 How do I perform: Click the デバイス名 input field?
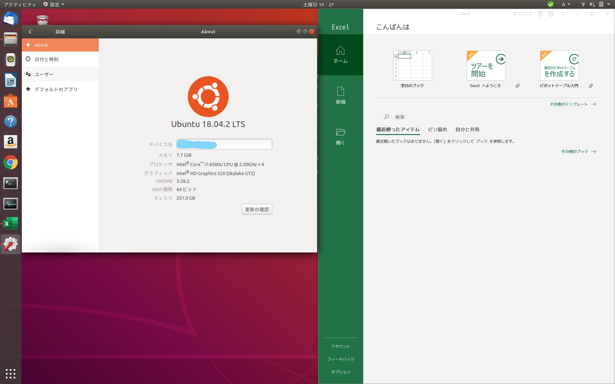(x=224, y=144)
